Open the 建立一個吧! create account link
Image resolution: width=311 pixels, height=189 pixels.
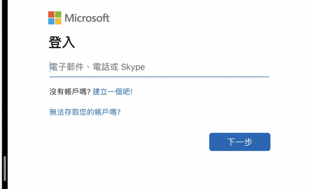pyautogui.click(x=112, y=92)
